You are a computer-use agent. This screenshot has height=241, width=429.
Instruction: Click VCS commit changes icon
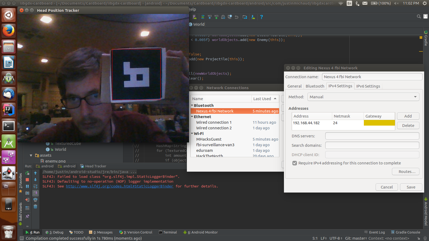click(x=216, y=17)
